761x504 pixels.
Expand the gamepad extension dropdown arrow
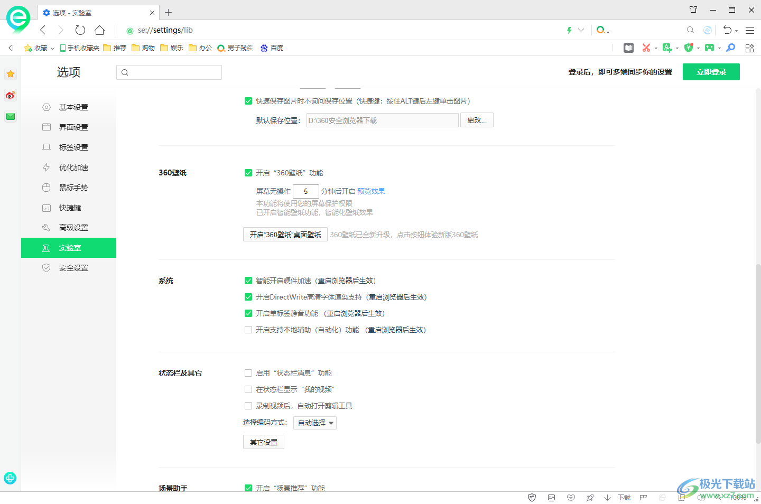pyautogui.click(x=719, y=49)
